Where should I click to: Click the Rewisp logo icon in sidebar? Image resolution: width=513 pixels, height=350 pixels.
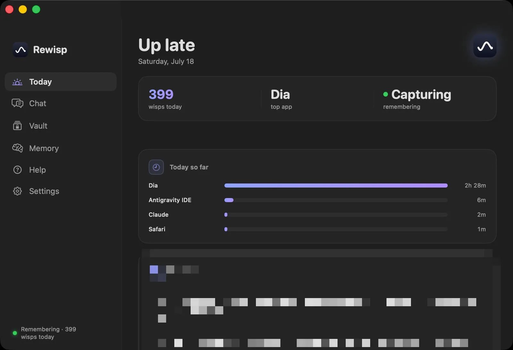coord(21,50)
